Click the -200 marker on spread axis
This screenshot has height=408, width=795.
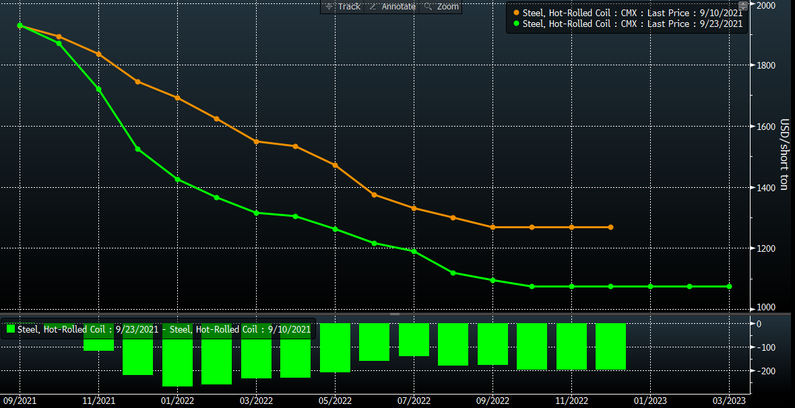pyautogui.click(x=766, y=372)
